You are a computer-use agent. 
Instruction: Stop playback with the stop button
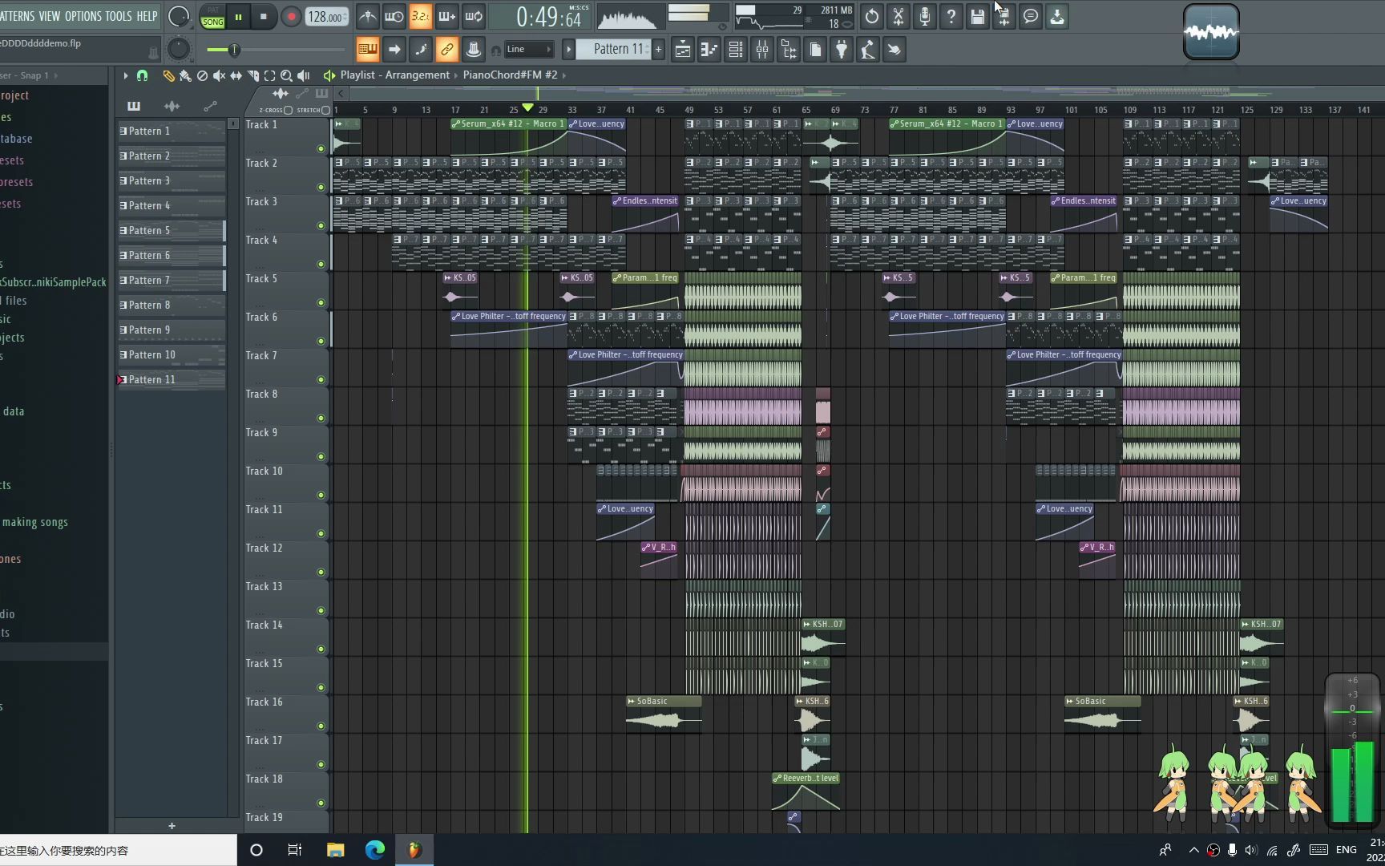263,17
